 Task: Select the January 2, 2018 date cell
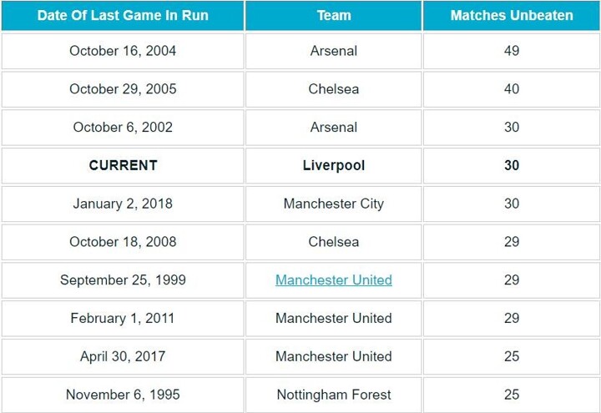pyautogui.click(x=123, y=204)
